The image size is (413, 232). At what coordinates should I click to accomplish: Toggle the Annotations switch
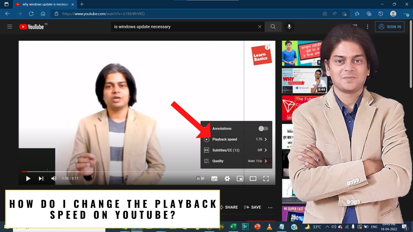[263, 129]
